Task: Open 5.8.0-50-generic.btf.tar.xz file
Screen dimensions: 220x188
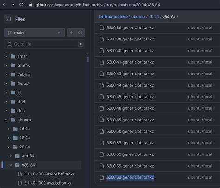Action: tap(130, 131)
